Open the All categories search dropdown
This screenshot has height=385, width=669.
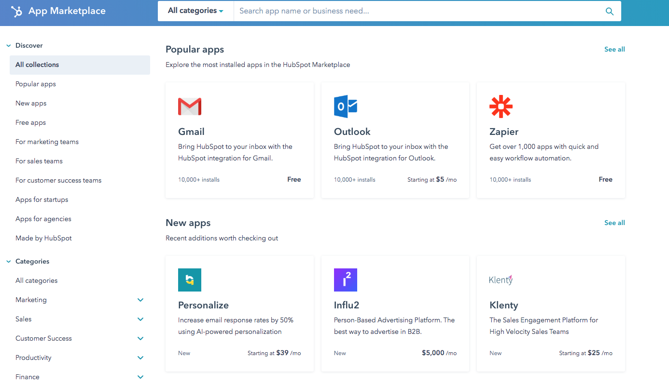click(195, 11)
